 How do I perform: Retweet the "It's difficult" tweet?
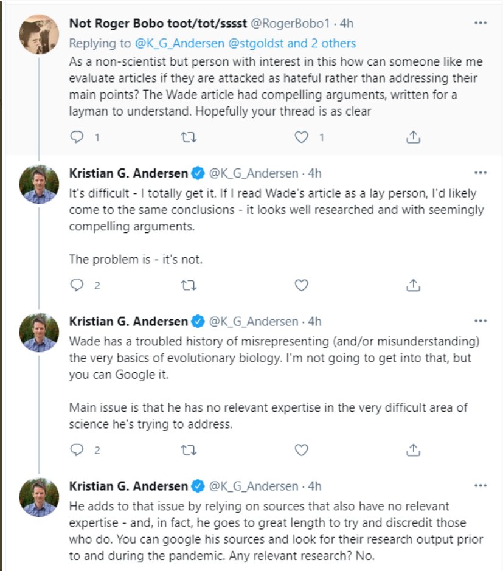[x=189, y=286]
